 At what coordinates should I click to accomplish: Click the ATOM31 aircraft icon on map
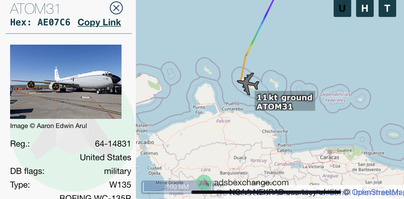click(248, 84)
